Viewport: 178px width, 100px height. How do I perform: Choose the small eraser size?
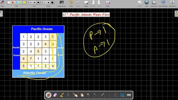tap(45, 2)
